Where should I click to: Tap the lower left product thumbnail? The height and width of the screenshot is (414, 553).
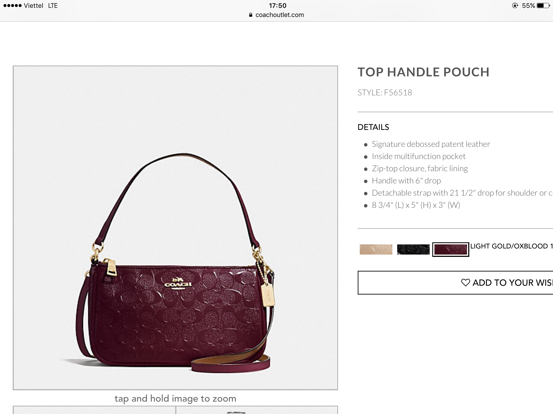point(94,410)
